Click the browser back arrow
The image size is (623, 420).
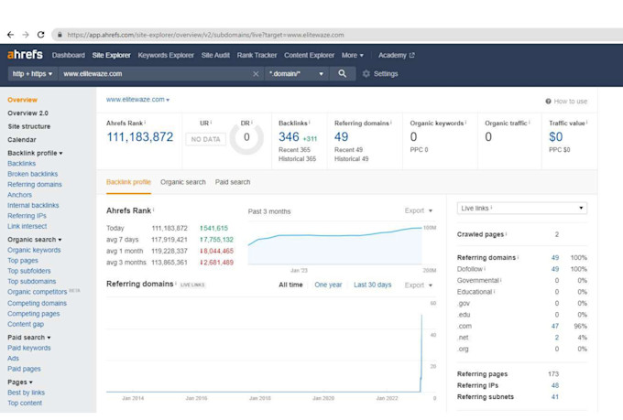[10, 35]
